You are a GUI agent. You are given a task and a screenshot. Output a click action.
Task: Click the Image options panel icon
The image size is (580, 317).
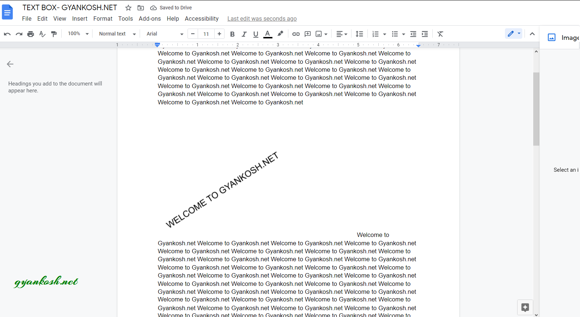point(552,37)
